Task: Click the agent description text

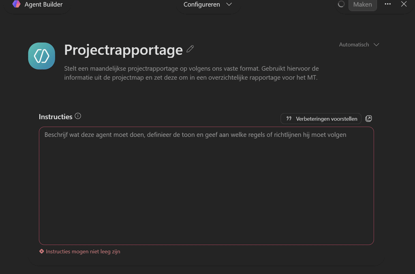Action: coord(191,73)
